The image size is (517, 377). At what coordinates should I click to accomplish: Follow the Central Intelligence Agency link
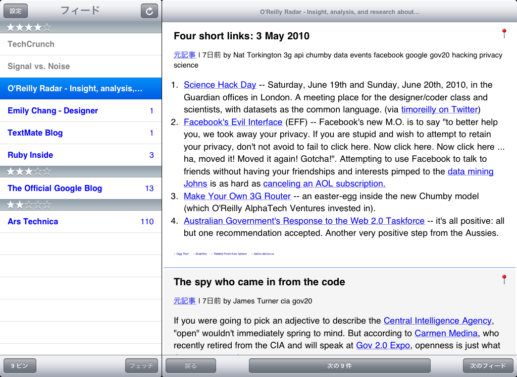[x=438, y=321]
